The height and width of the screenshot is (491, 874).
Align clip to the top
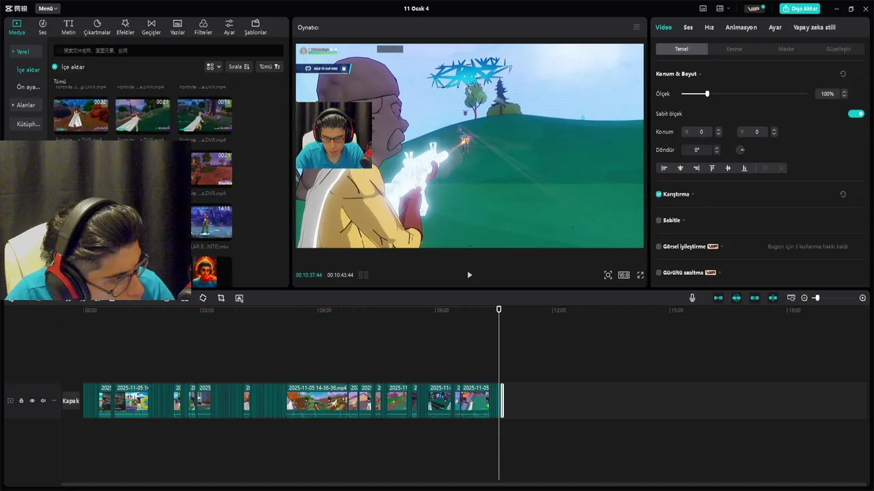point(712,168)
